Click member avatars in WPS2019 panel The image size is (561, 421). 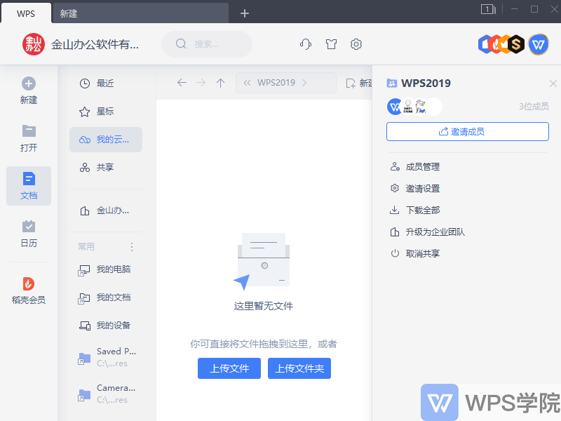pos(414,107)
